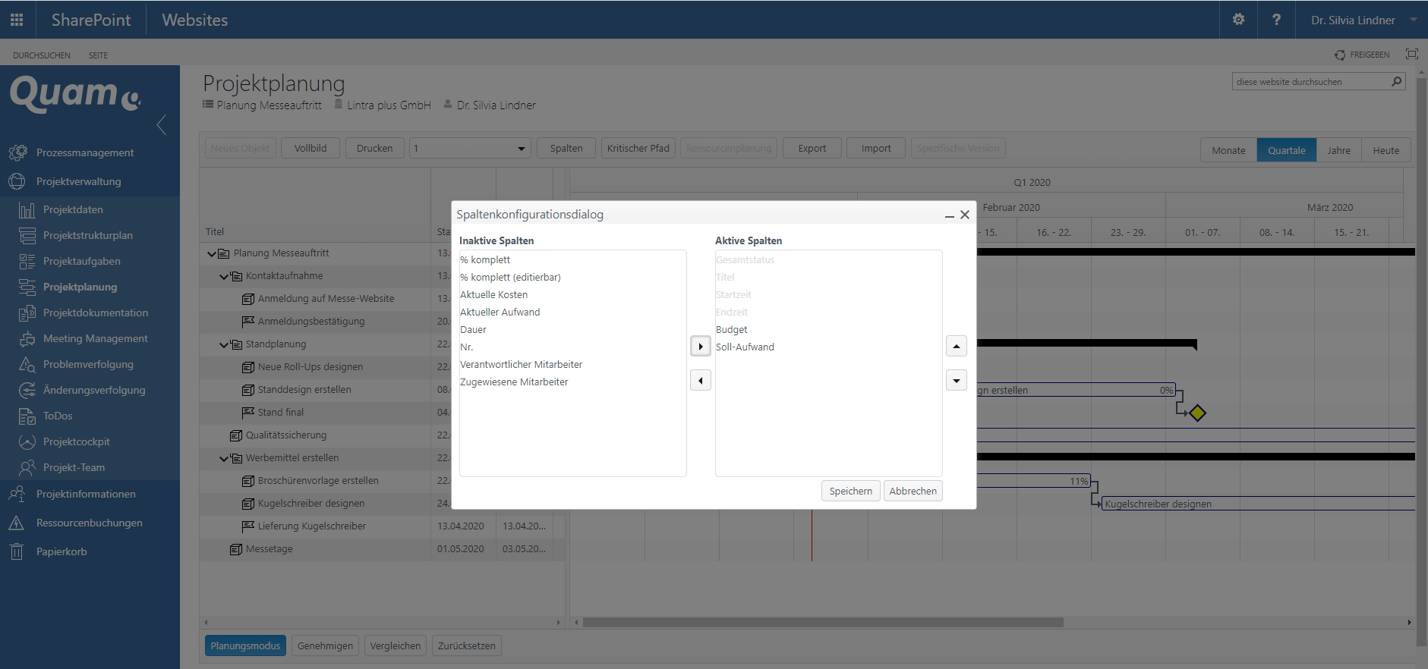Toggle the Planungsmodus button

[x=245, y=645]
